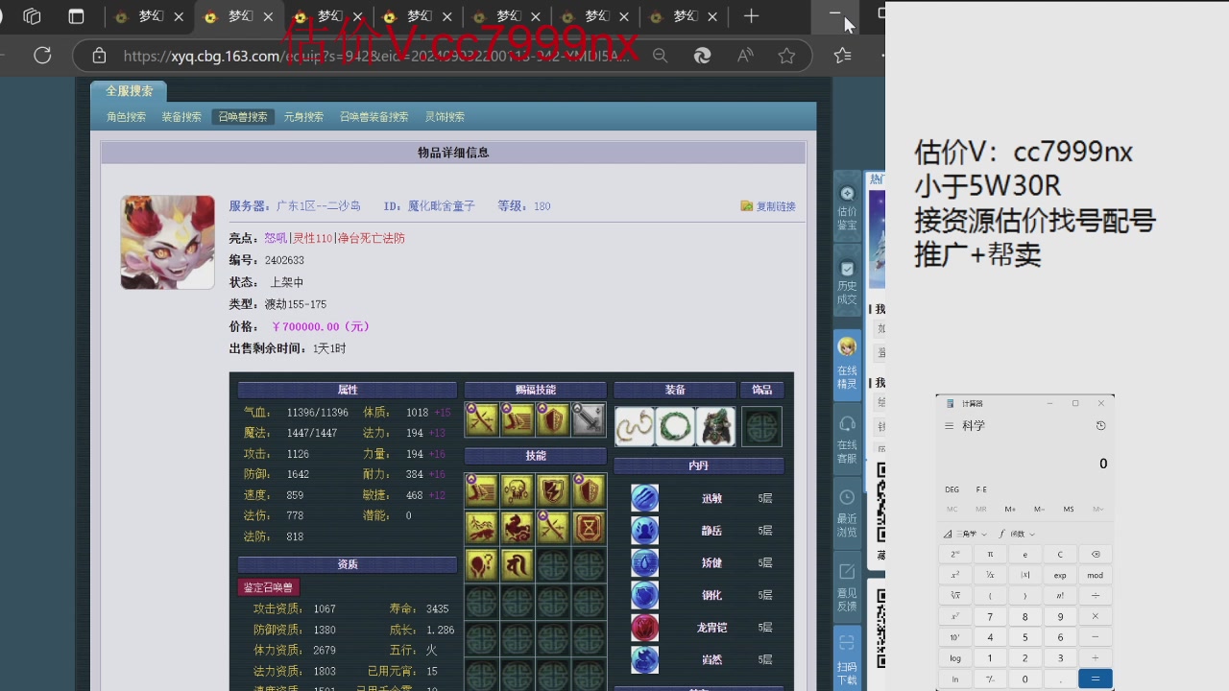Open 最近浏览 recent views
The width and height of the screenshot is (1229, 691).
[847, 512]
